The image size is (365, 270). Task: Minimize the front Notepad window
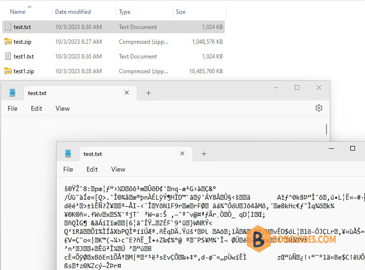tap(331, 148)
